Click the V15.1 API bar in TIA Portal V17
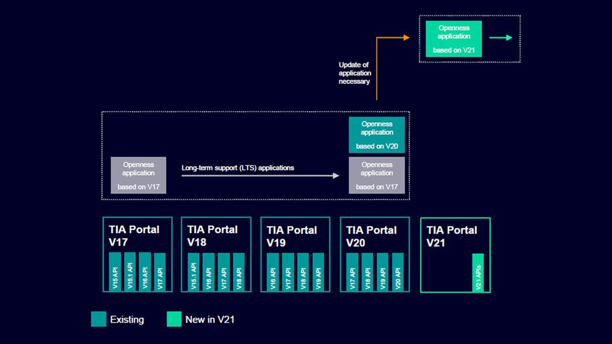612x344 pixels. click(x=130, y=272)
